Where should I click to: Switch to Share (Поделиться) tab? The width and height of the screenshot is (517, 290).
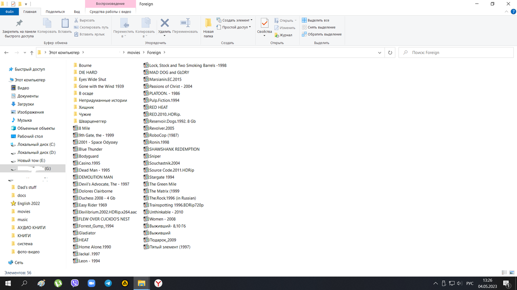[55, 12]
